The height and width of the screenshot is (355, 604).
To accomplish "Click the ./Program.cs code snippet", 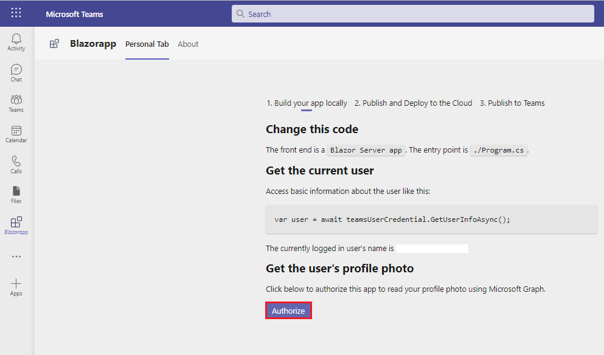I will pyautogui.click(x=499, y=150).
